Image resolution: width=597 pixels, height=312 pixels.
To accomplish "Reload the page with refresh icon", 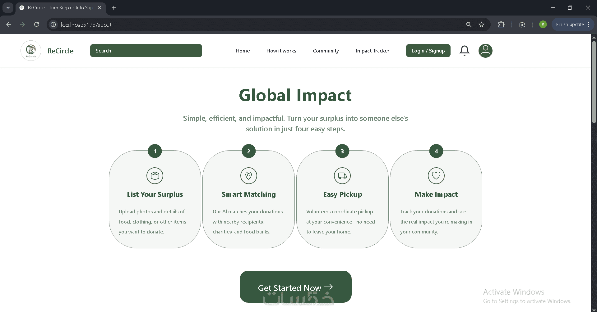I will 36,25.
